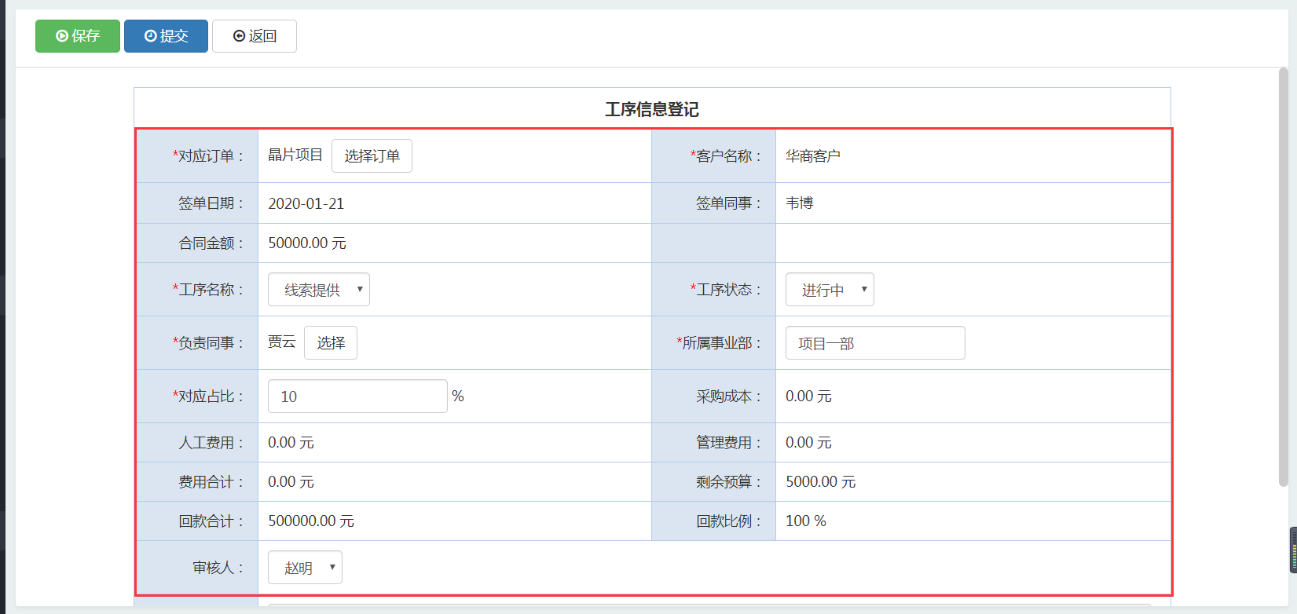Expand the 审核人 dropdown showing 赵明

click(305, 568)
